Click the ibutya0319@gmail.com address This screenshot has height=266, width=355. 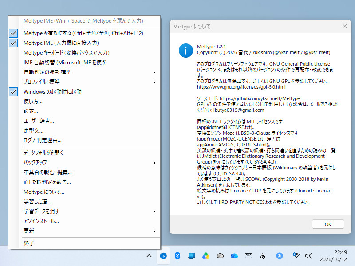tap(239, 110)
